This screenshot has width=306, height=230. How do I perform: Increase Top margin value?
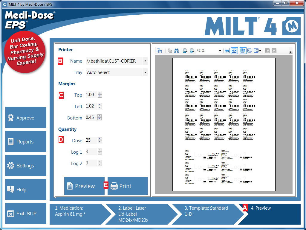tap(100, 93)
